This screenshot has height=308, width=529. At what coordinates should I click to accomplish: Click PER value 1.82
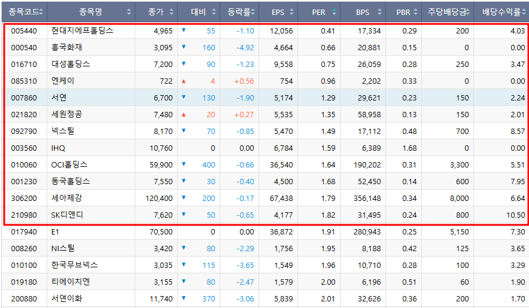(x=329, y=215)
